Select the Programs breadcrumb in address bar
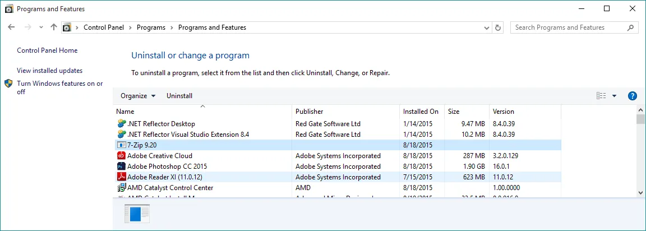646x231 pixels. pos(151,27)
